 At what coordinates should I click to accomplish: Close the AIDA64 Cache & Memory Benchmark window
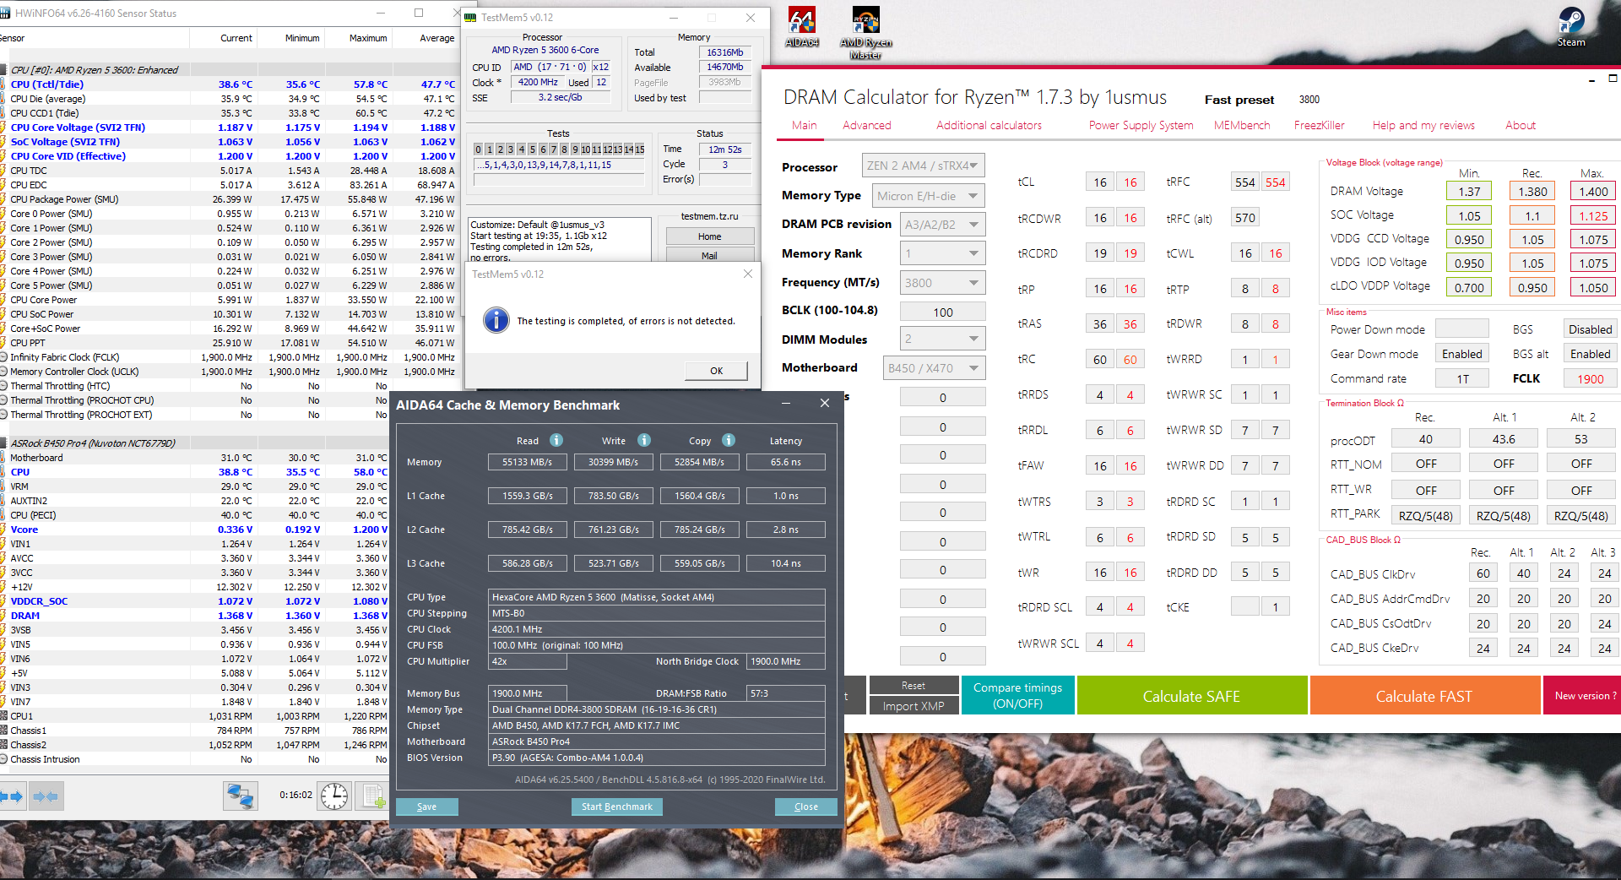[825, 404]
